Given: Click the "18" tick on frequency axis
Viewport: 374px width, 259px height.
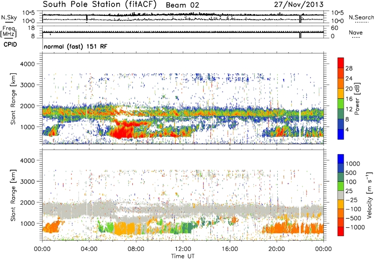Looking at the screenshot, I should tap(31, 28).
